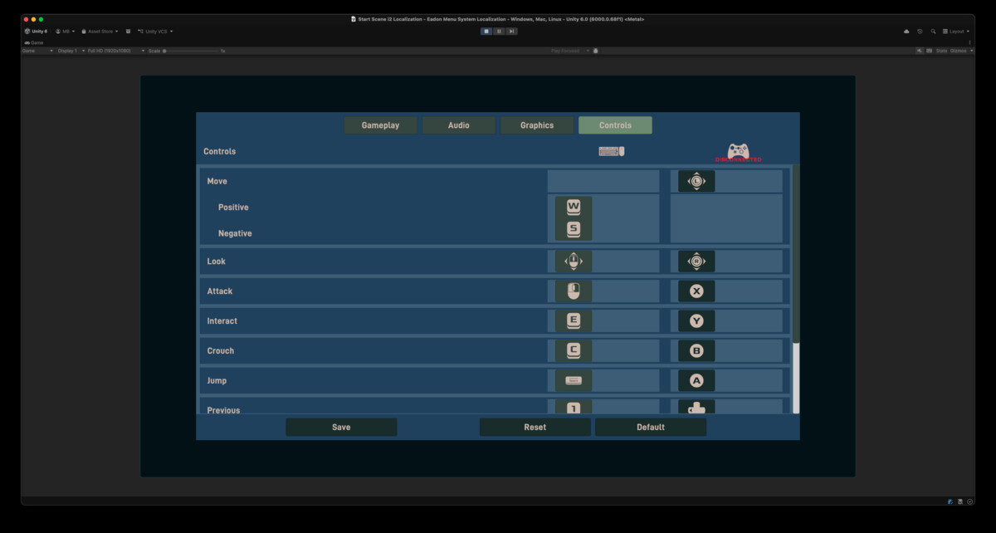Open the Gizmos dropdown
Image resolution: width=996 pixels, height=533 pixels.
[x=959, y=50]
